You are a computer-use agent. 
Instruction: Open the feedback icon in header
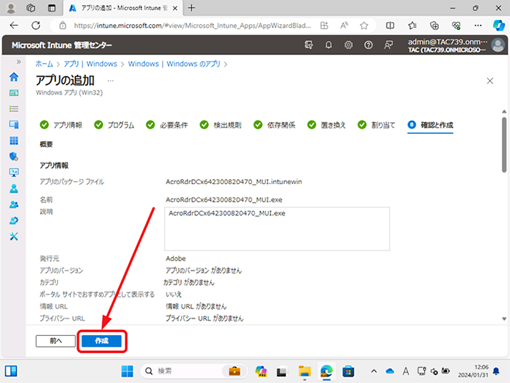coord(388,45)
